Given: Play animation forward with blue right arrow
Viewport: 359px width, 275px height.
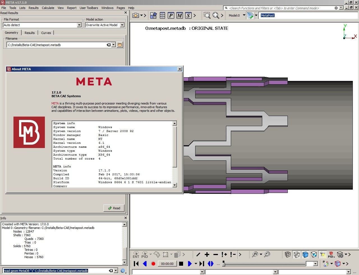Looking at the screenshot, I should click(190, 263).
